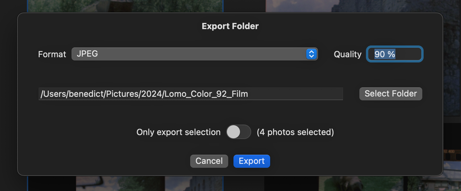461x191 pixels.
Task: Click the Format label text
Action: [51, 54]
